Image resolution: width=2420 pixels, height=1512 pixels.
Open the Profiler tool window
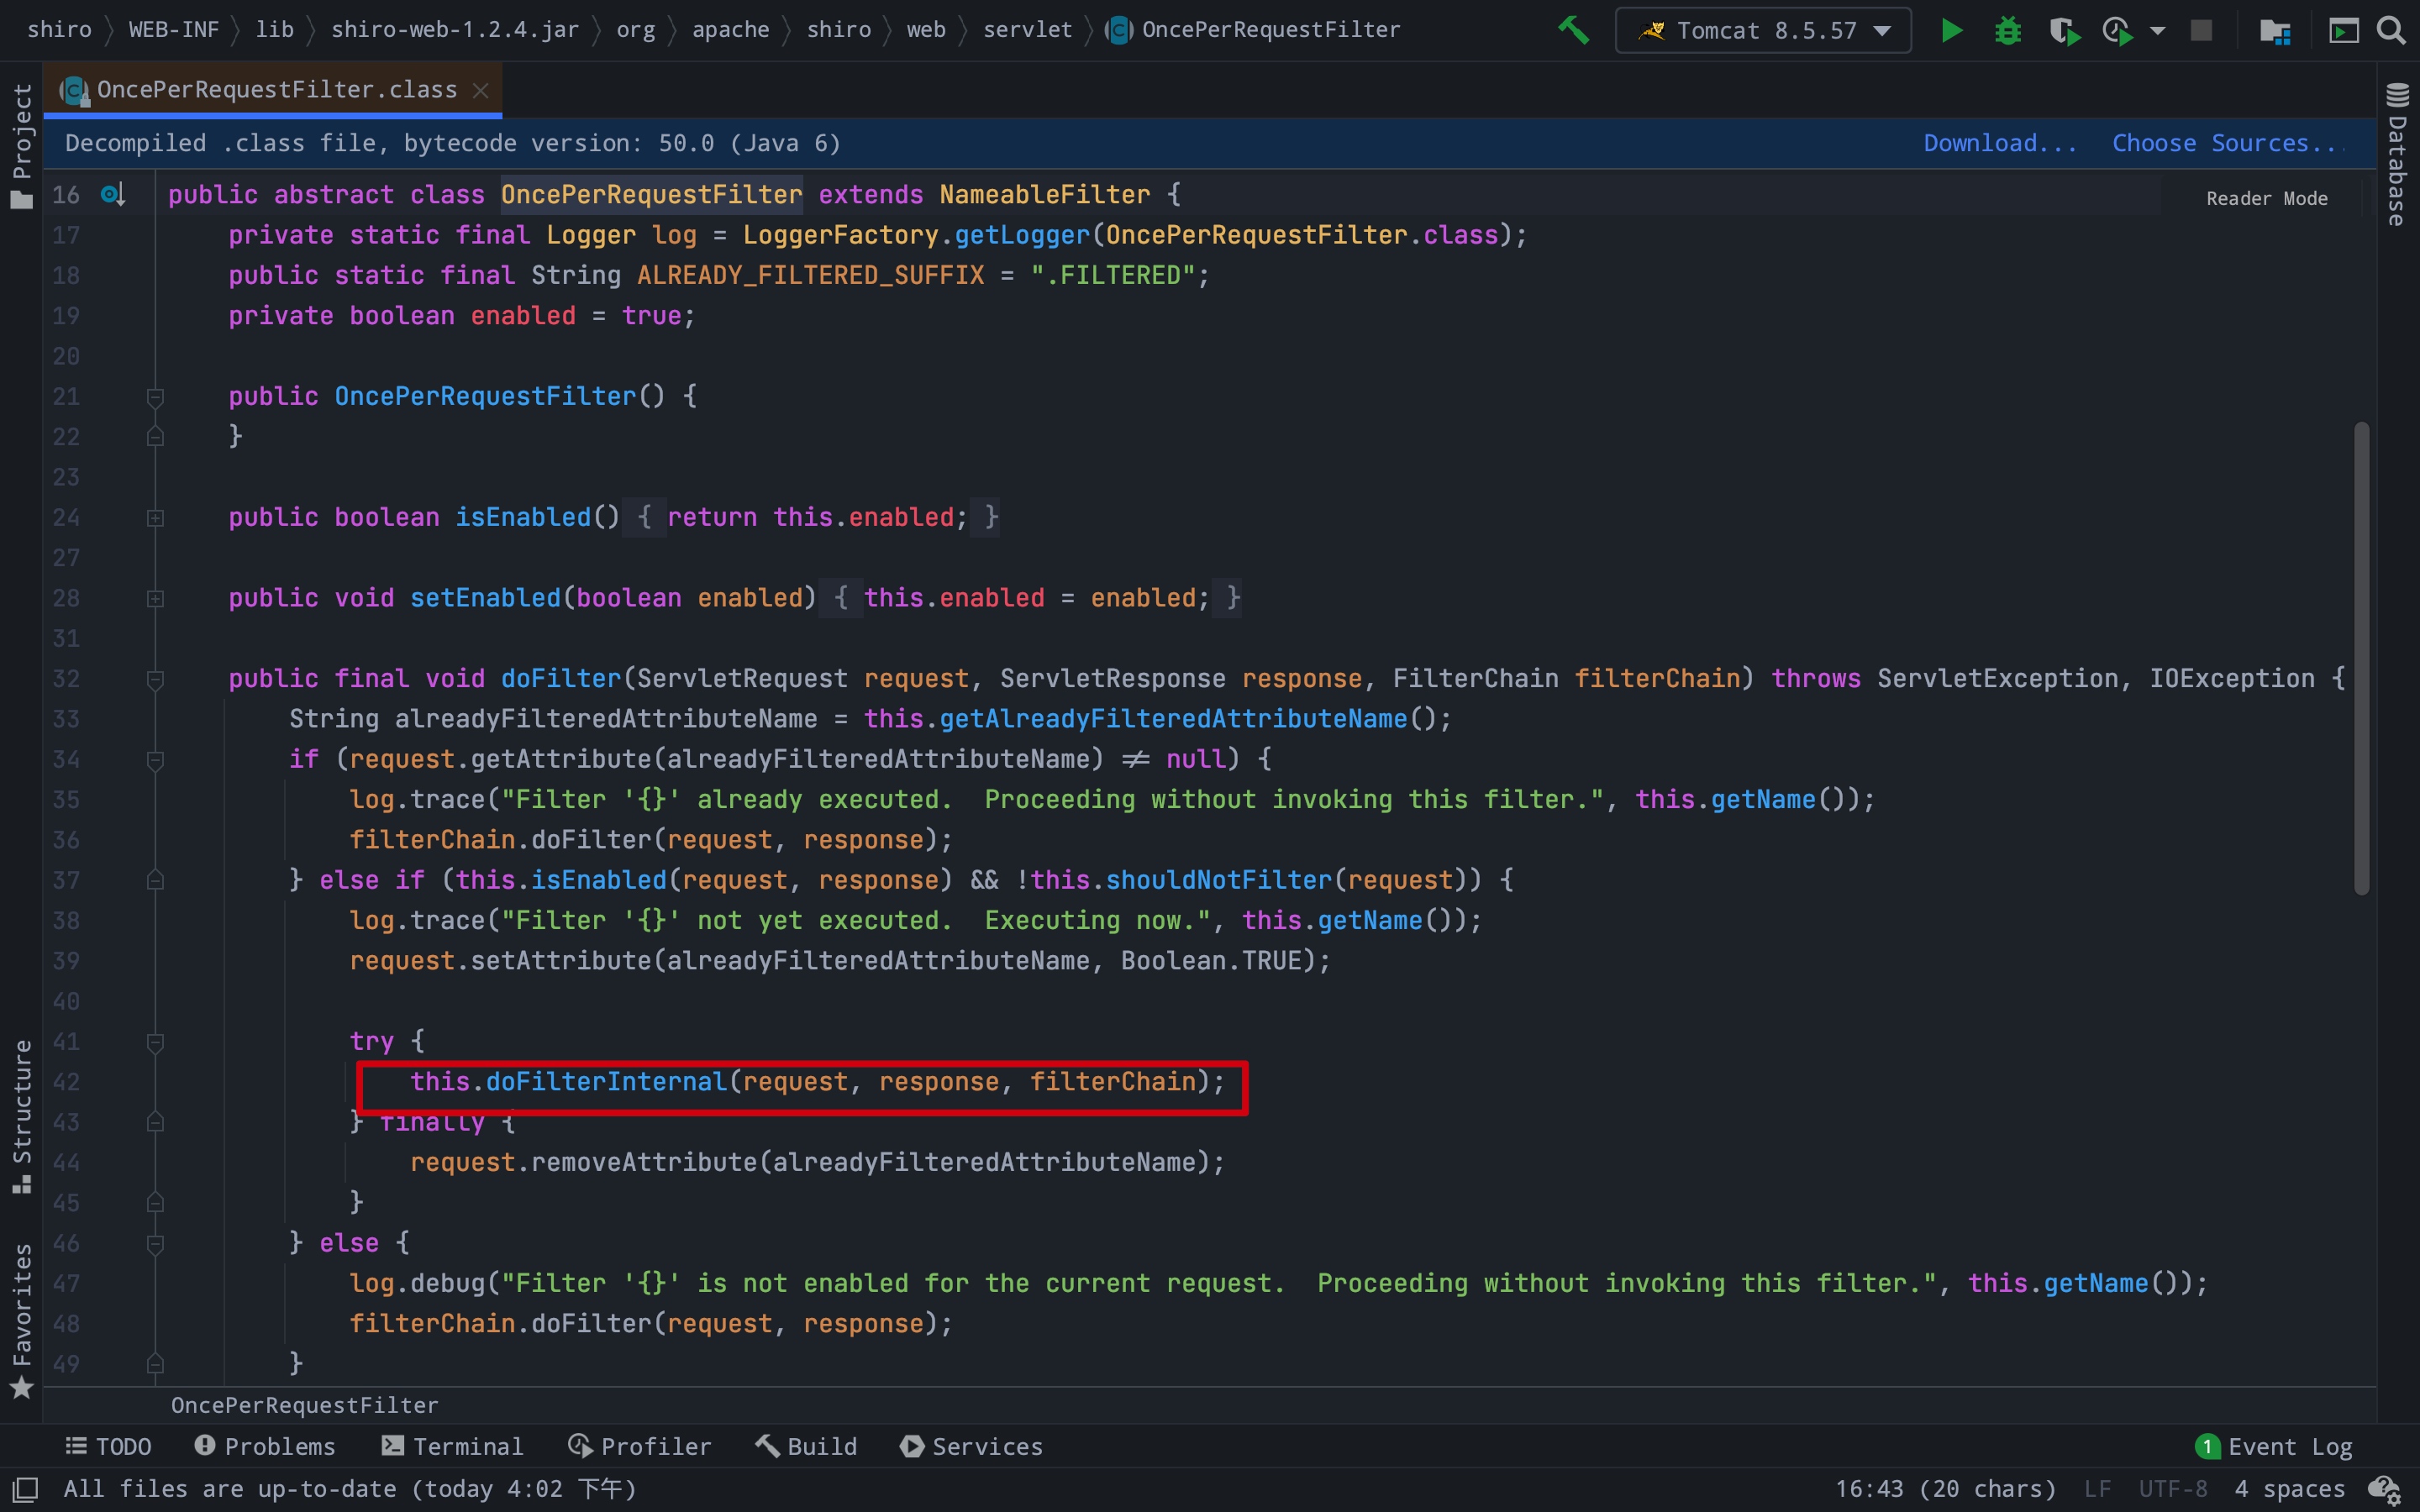click(x=640, y=1446)
